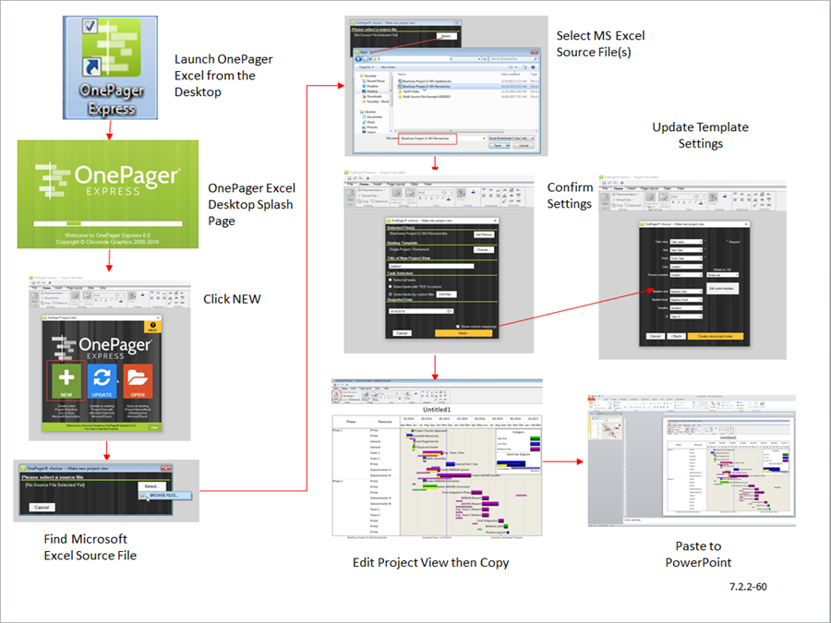The image size is (831, 623).
Task: Click the BROWSE FILES folder icon
Action: pos(143,496)
